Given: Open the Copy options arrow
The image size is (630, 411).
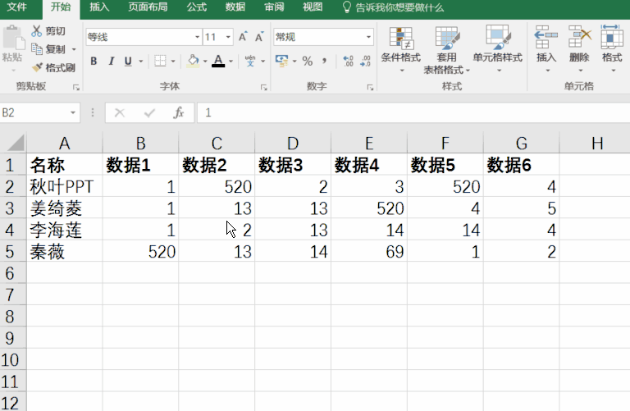Looking at the screenshot, I should (x=74, y=49).
